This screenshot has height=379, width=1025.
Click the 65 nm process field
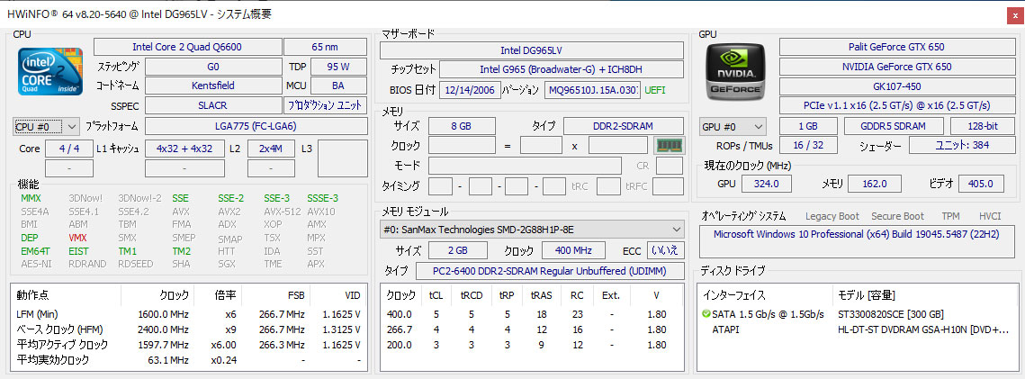325,47
